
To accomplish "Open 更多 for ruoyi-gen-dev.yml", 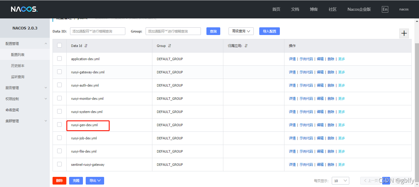I will click(x=342, y=125).
